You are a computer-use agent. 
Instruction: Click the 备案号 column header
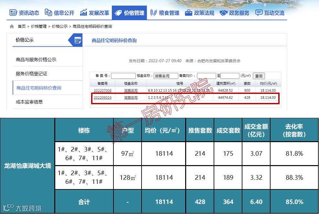pos(102,83)
